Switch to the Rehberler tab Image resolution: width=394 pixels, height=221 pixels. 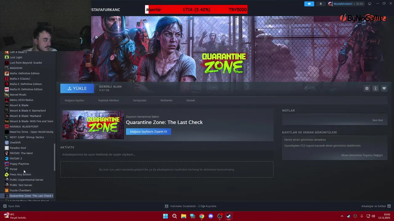(166, 100)
